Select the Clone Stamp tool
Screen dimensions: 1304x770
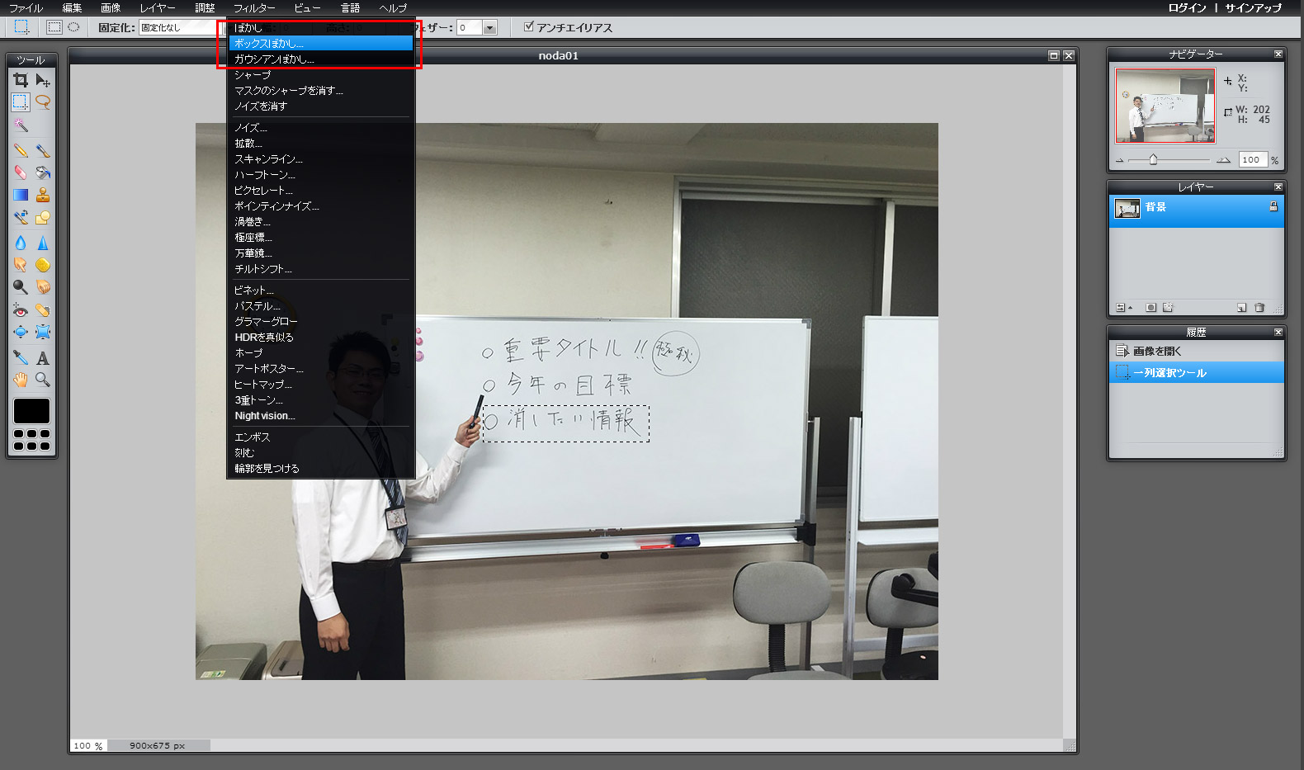43,195
